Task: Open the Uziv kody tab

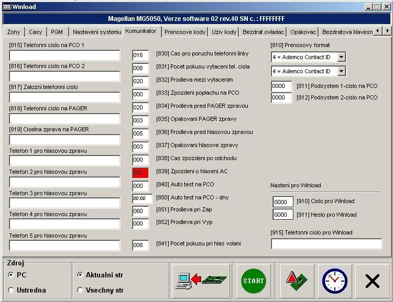Action: pyautogui.click(x=224, y=32)
